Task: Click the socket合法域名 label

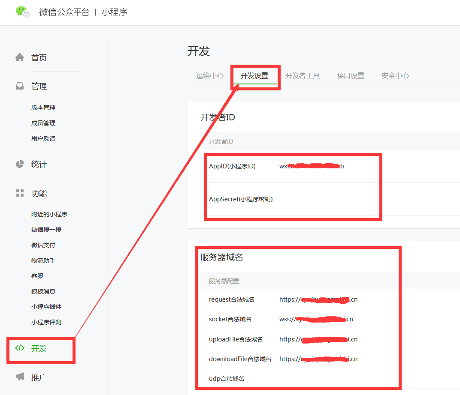Action: (x=230, y=319)
